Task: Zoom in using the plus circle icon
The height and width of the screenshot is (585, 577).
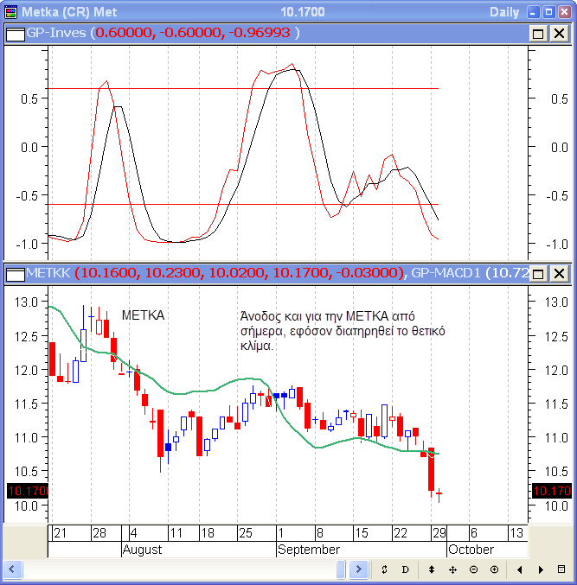Action: [494, 570]
